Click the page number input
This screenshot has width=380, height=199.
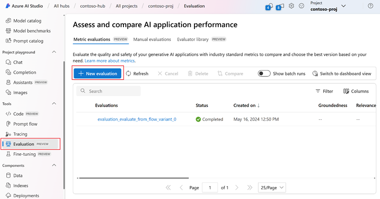(210, 187)
